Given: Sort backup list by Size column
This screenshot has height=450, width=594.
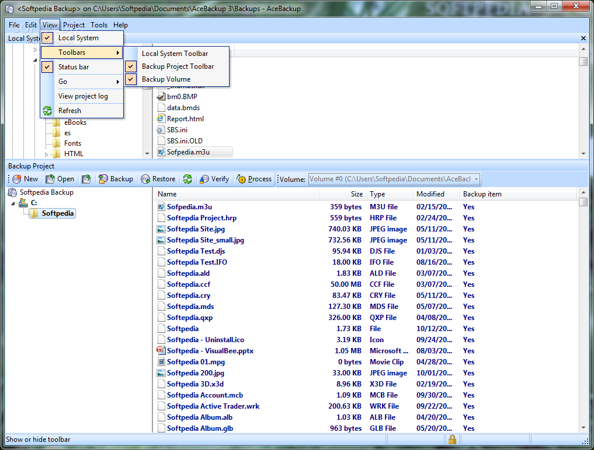Looking at the screenshot, I should 343,194.
